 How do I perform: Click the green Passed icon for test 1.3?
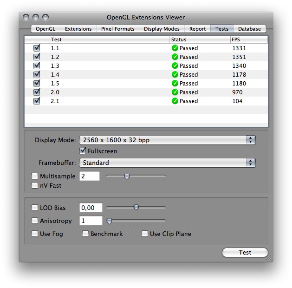[175, 65]
